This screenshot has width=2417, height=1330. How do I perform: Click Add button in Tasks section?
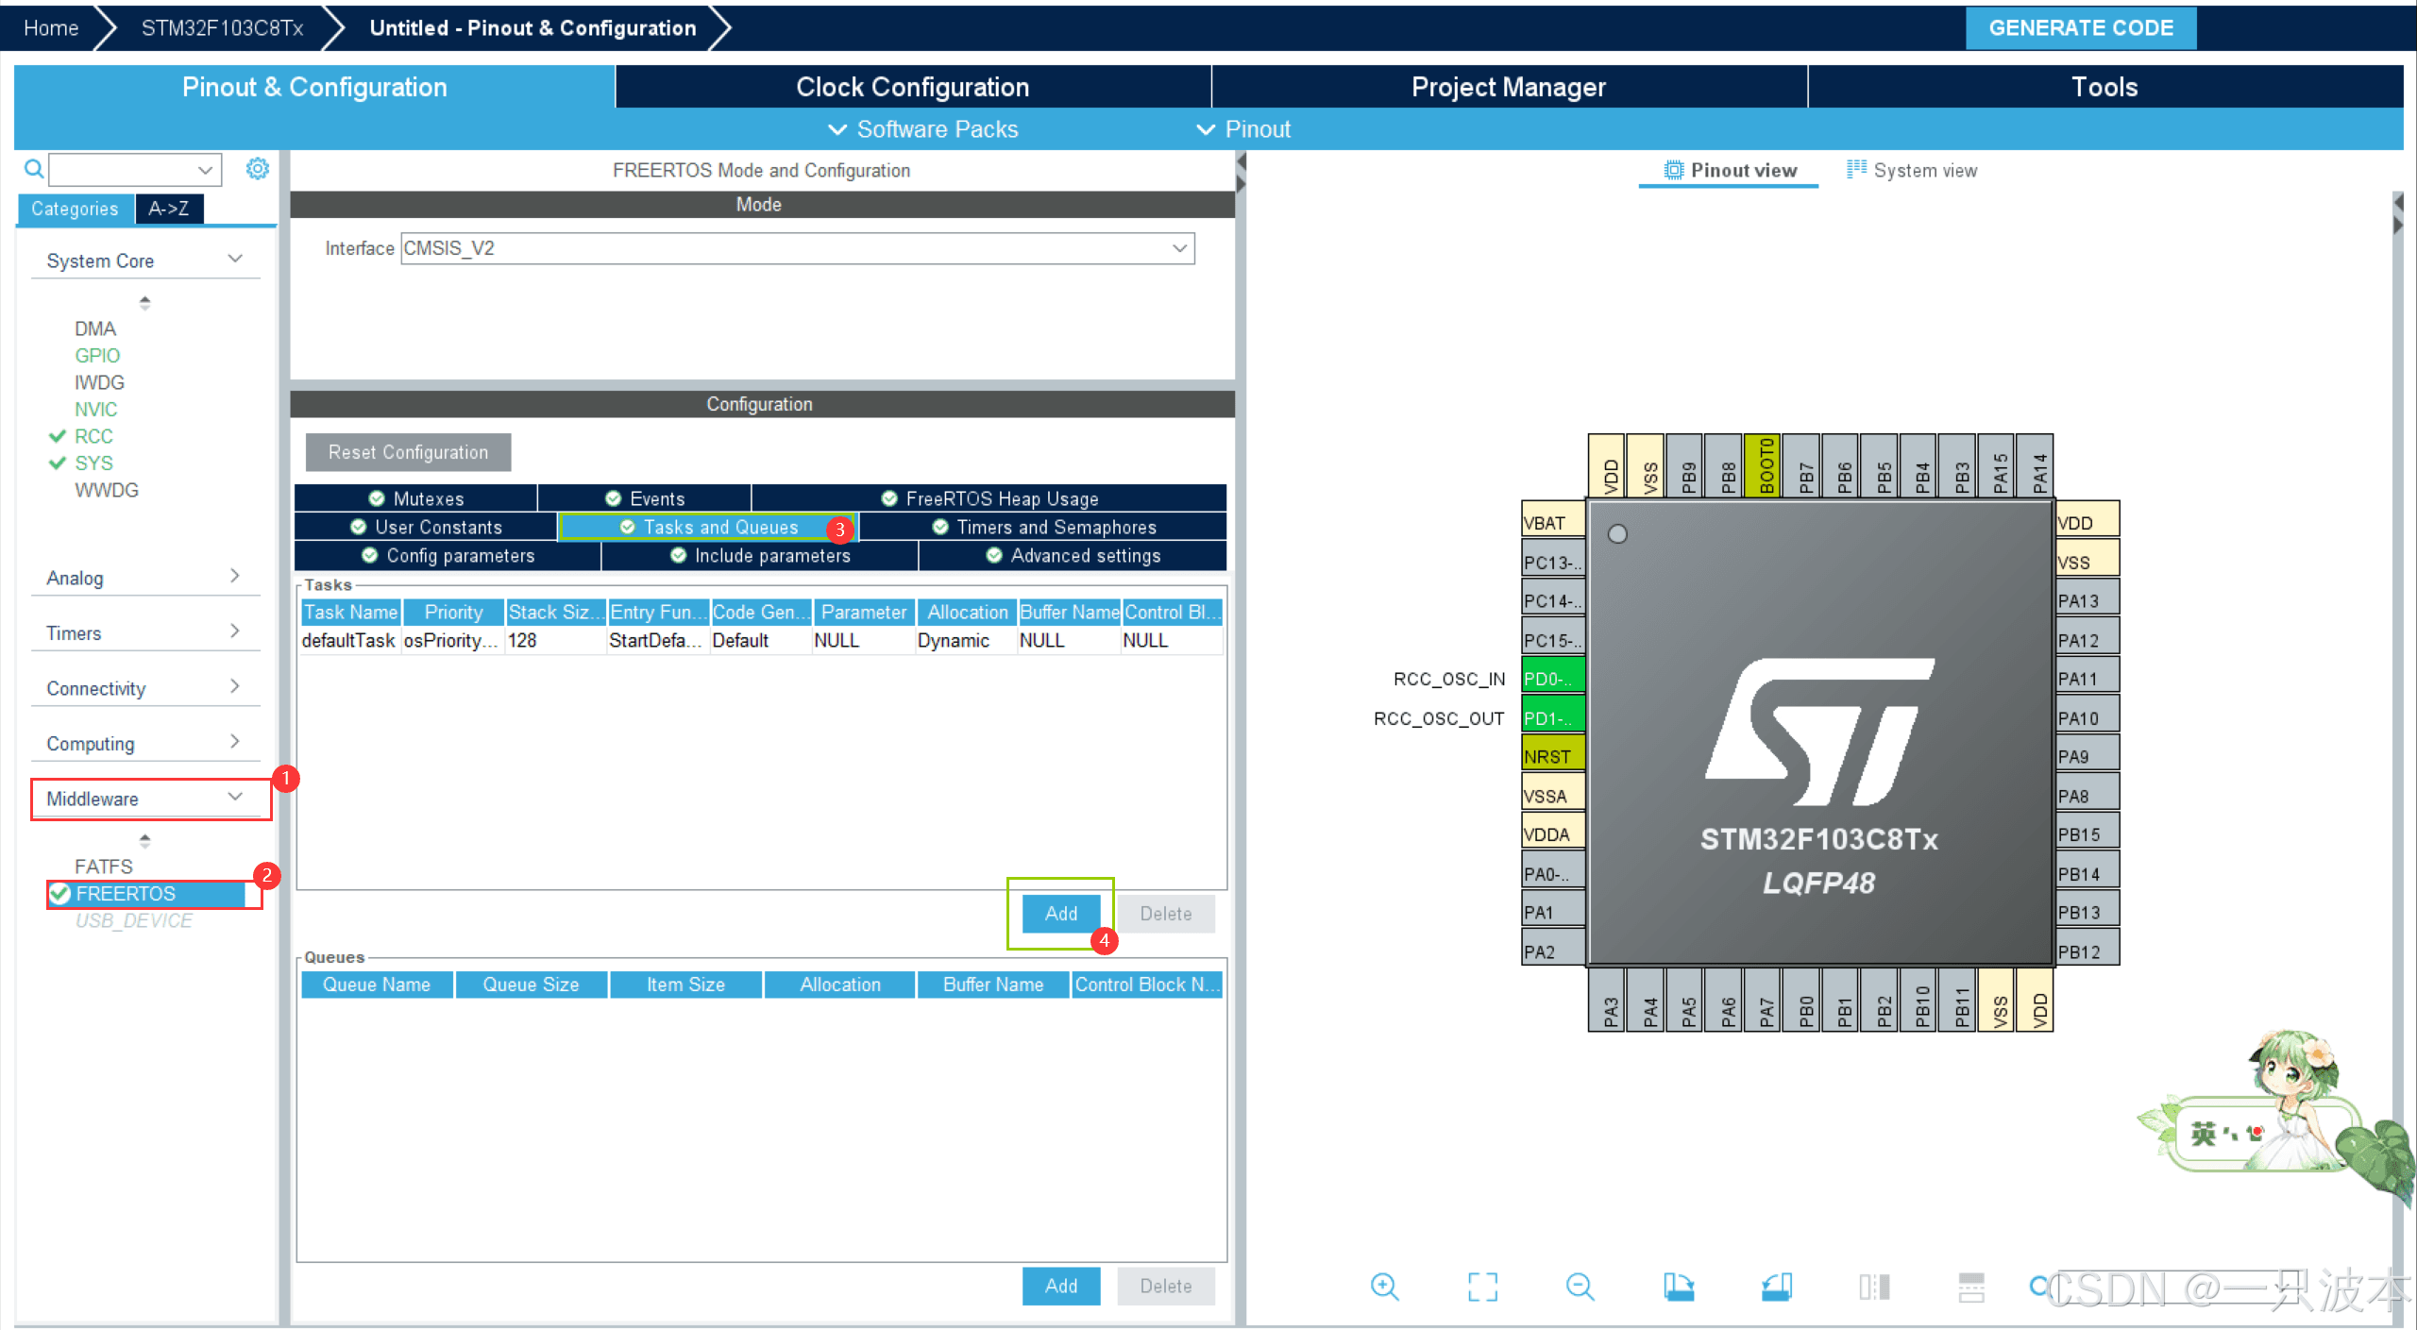(x=1061, y=913)
